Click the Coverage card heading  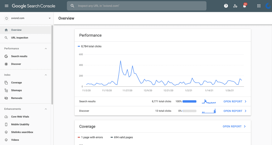(87, 126)
